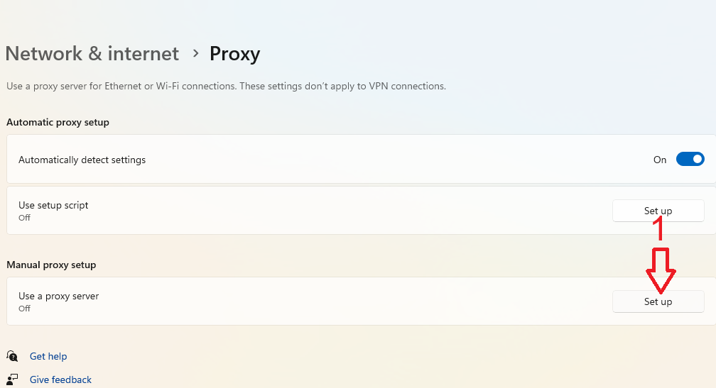
Task: Go back to Network & internet breadcrumb
Action: (92, 54)
